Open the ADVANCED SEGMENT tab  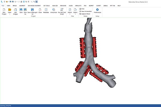pos(34,6)
